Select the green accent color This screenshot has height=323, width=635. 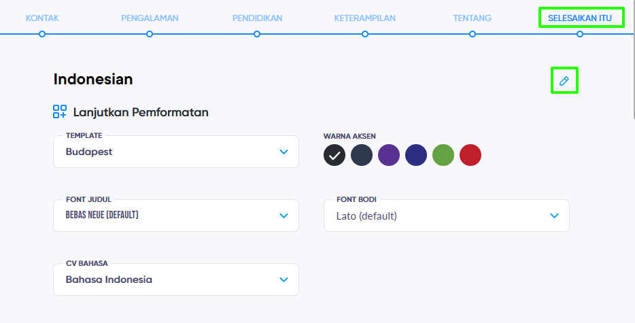pyautogui.click(x=443, y=155)
